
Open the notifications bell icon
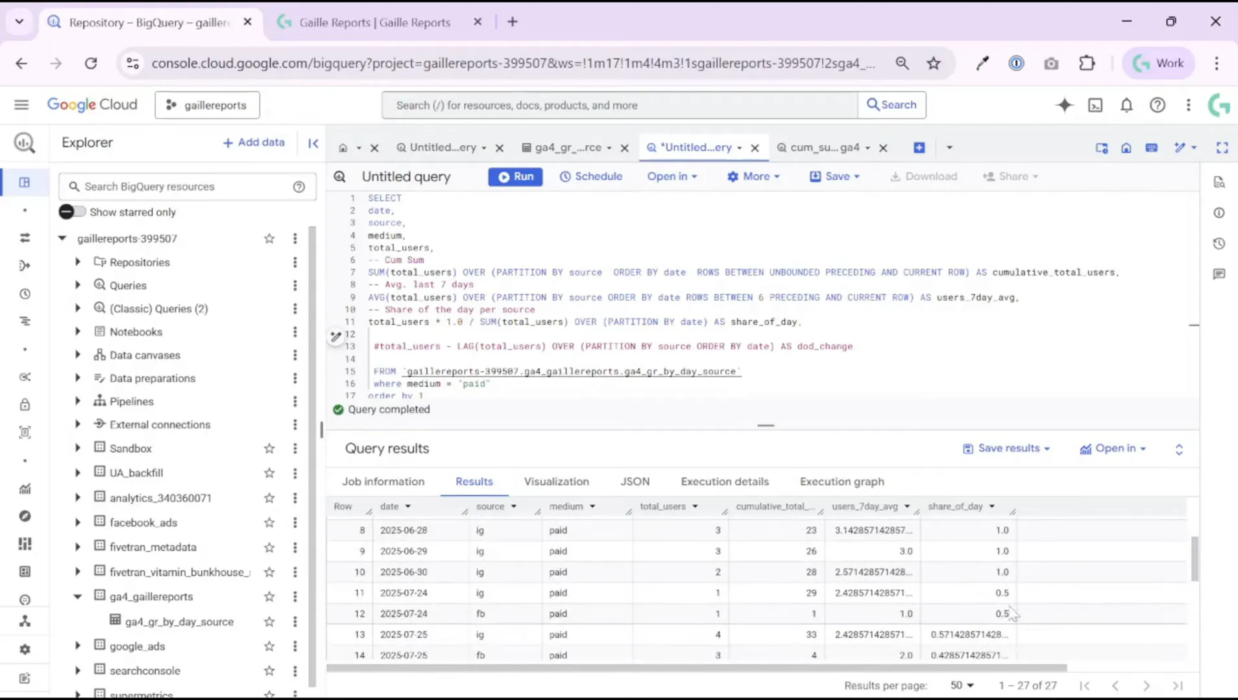point(1126,104)
